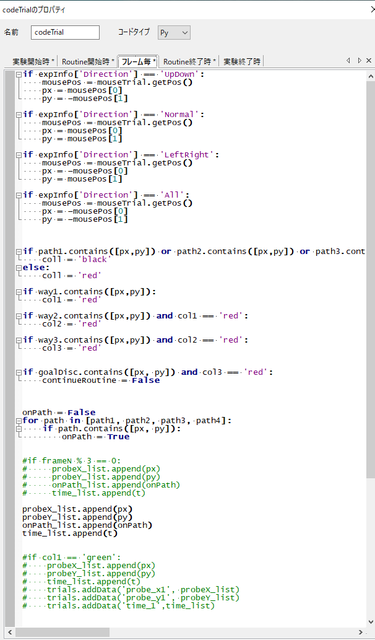Switch to the Routine開始時 tab
375x640 pixels.
coord(87,61)
